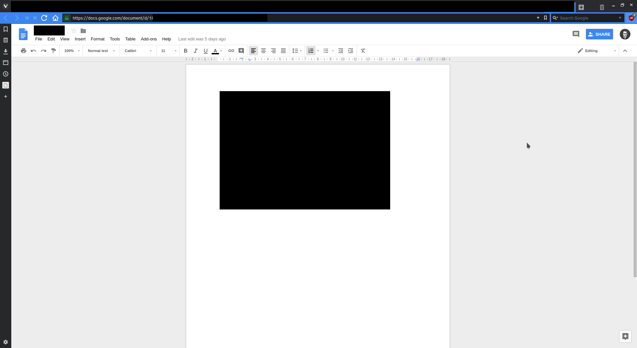Open the closed tabs trash
The width and height of the screenshot is (637, 348).
pos(602,7)
